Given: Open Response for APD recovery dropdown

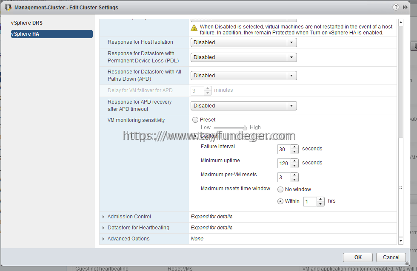Looking at the screenshot, I should (243, 106).
